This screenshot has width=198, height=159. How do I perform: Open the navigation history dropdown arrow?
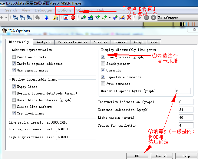pos(6,18)
